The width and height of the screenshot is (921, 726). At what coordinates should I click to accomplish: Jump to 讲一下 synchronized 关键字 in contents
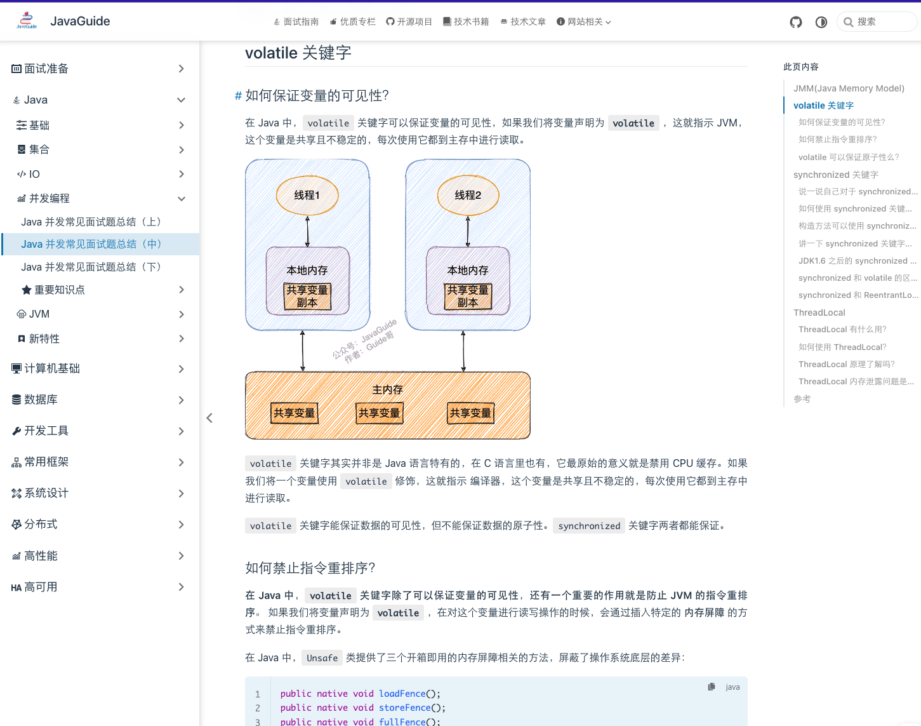(855, 243)
